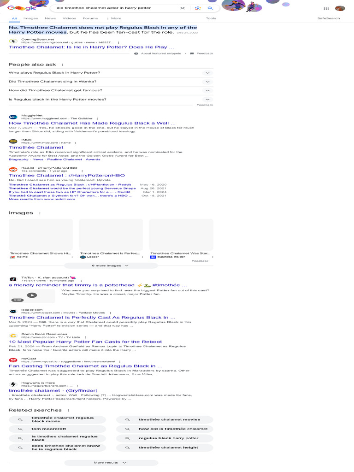
Task: Click the Hogwarts is Here favicon
Action: pos(13,384)
